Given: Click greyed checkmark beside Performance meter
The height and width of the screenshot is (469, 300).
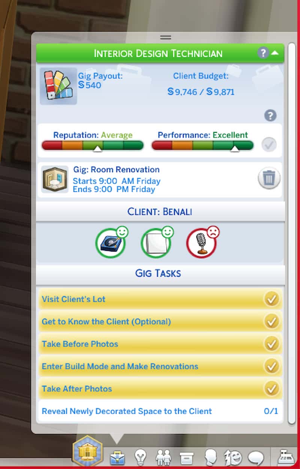Looking at the screenshot, I should click(269, 144).
